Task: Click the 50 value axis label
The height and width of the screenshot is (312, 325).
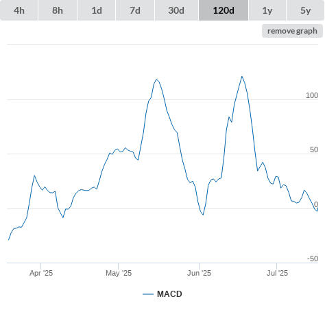Action: coord(314,149)
